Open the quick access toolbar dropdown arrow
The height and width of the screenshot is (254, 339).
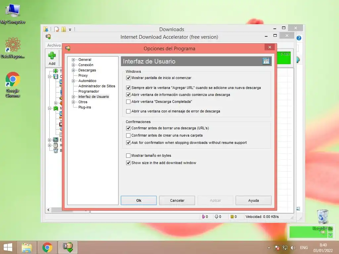click(x=70, y=29)
